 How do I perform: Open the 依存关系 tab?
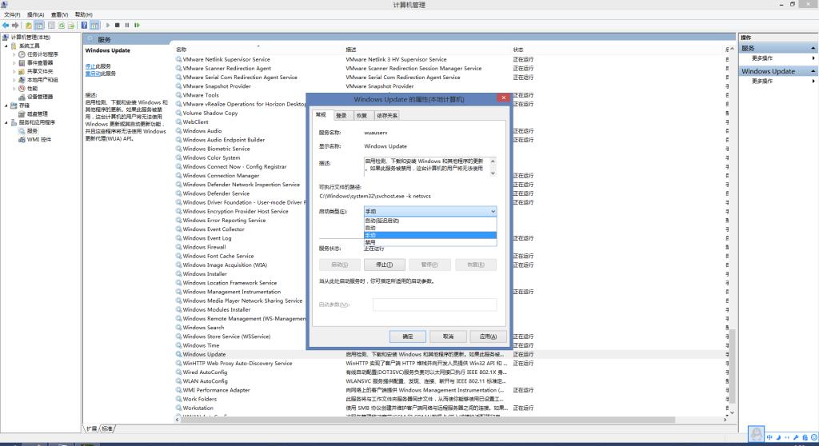click(x=387, y=115)
